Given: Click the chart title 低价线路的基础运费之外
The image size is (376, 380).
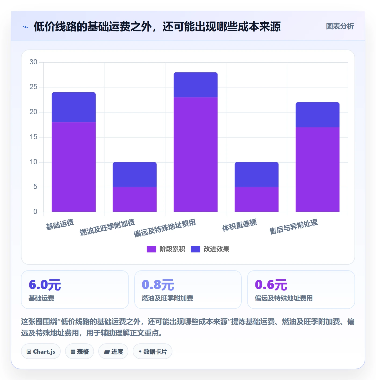Looking at the screenshot, I should (157, 27).
